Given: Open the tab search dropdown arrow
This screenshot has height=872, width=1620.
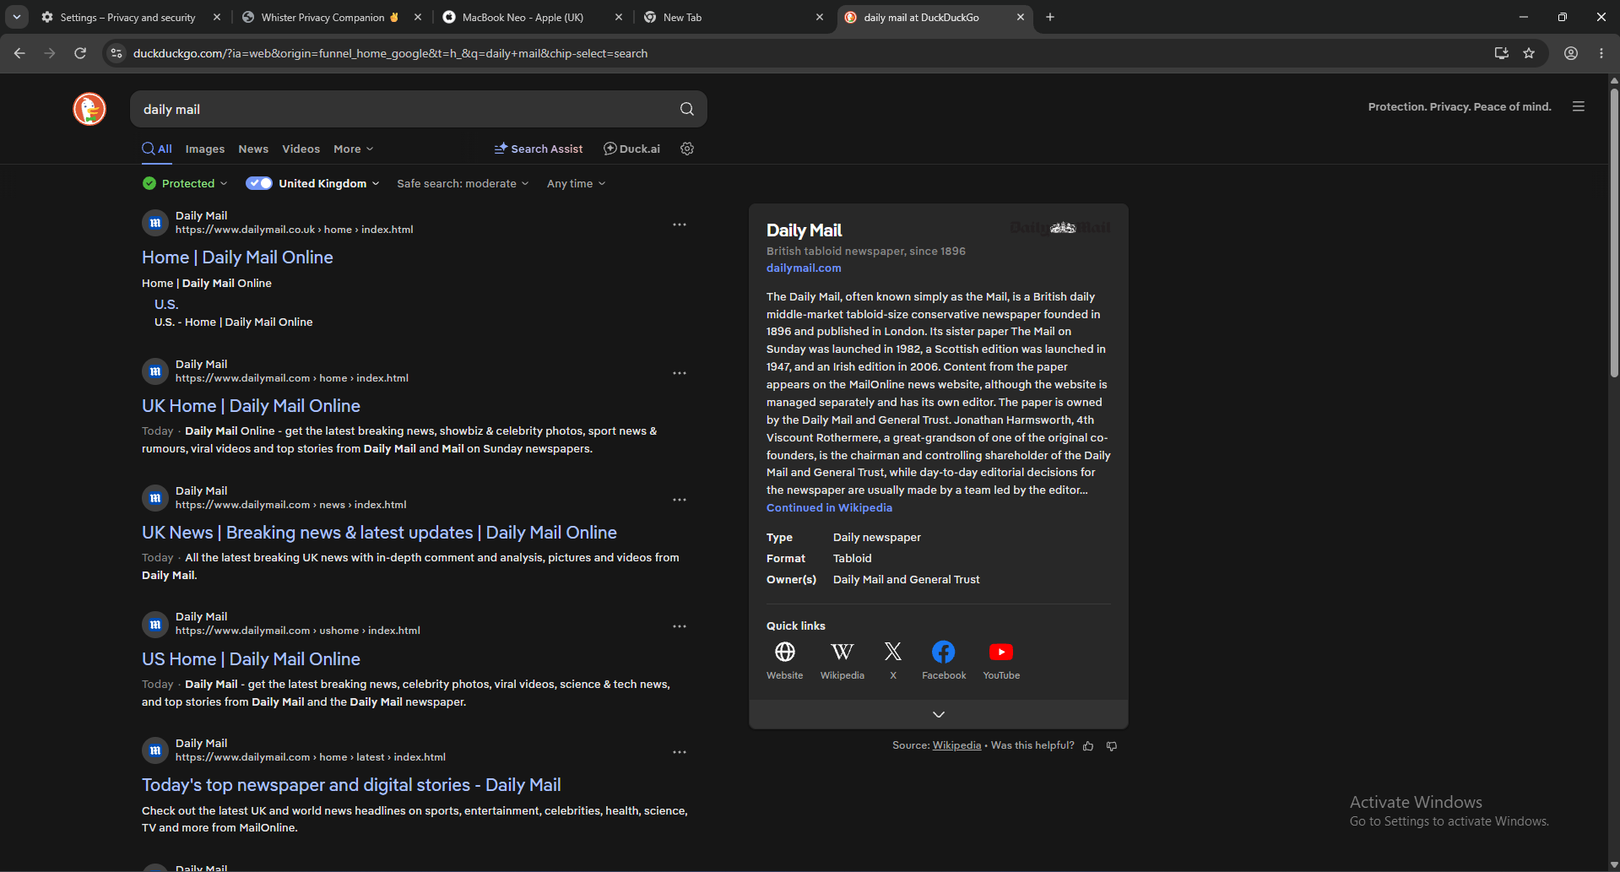Looking at the screenshot, I should click(x=17, y=17).
